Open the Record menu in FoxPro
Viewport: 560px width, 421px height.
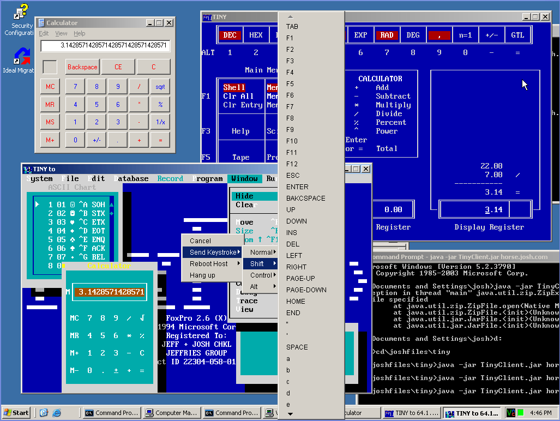pos(170,178)
